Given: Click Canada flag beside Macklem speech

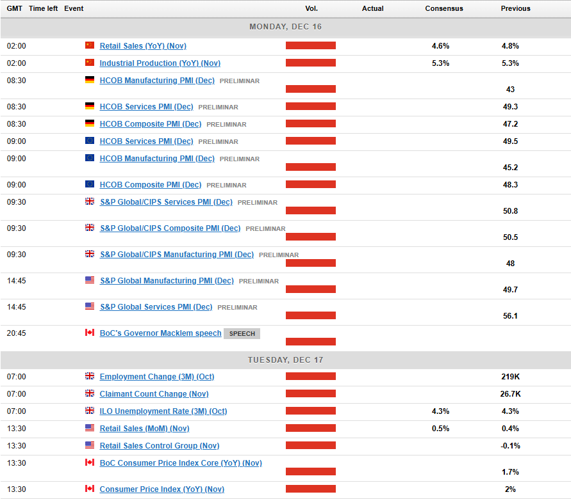Looking at the screenshot, I should 90,332.
